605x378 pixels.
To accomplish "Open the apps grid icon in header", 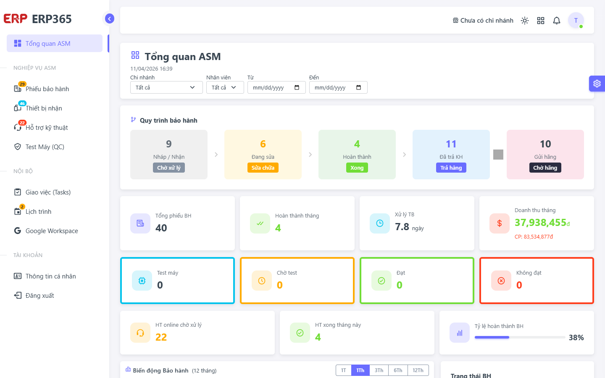I will (x=541, y=21).
